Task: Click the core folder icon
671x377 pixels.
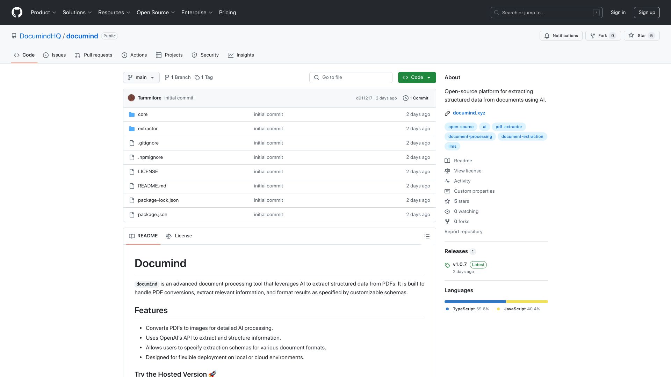Action: [x=132, y=114]
